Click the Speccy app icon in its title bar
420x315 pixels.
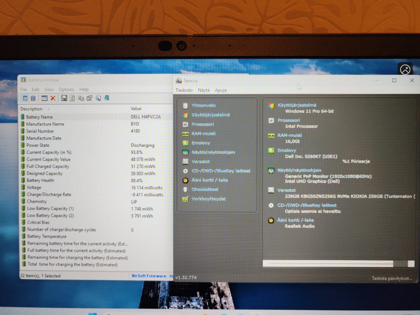pyautogui.click(x=178, y=80)
